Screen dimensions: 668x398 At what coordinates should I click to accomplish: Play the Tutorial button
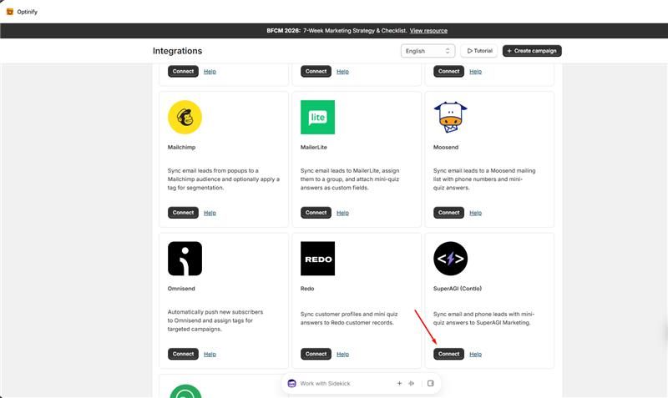479,51
